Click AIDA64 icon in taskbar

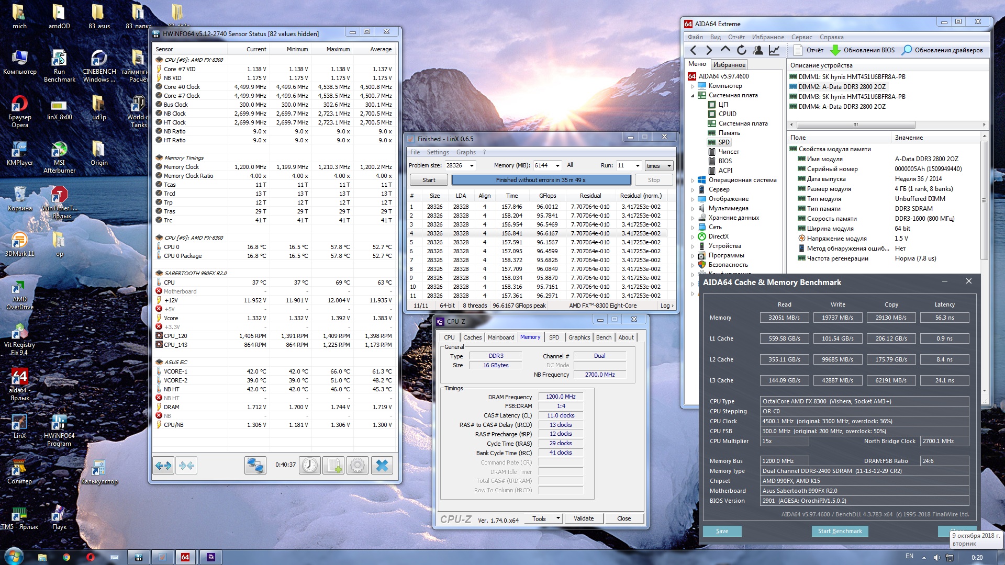[185, 557]
